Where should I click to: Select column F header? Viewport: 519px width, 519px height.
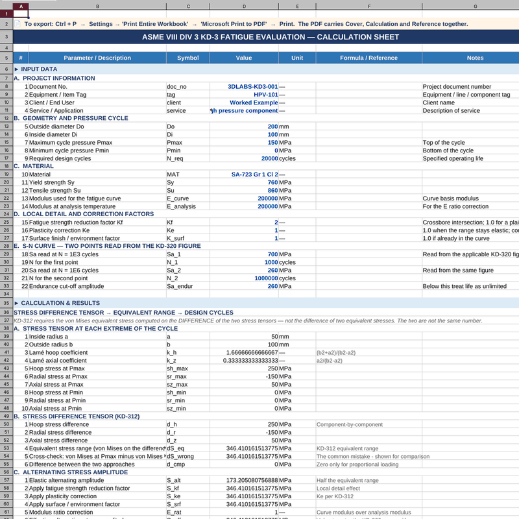tap(369, 6)
